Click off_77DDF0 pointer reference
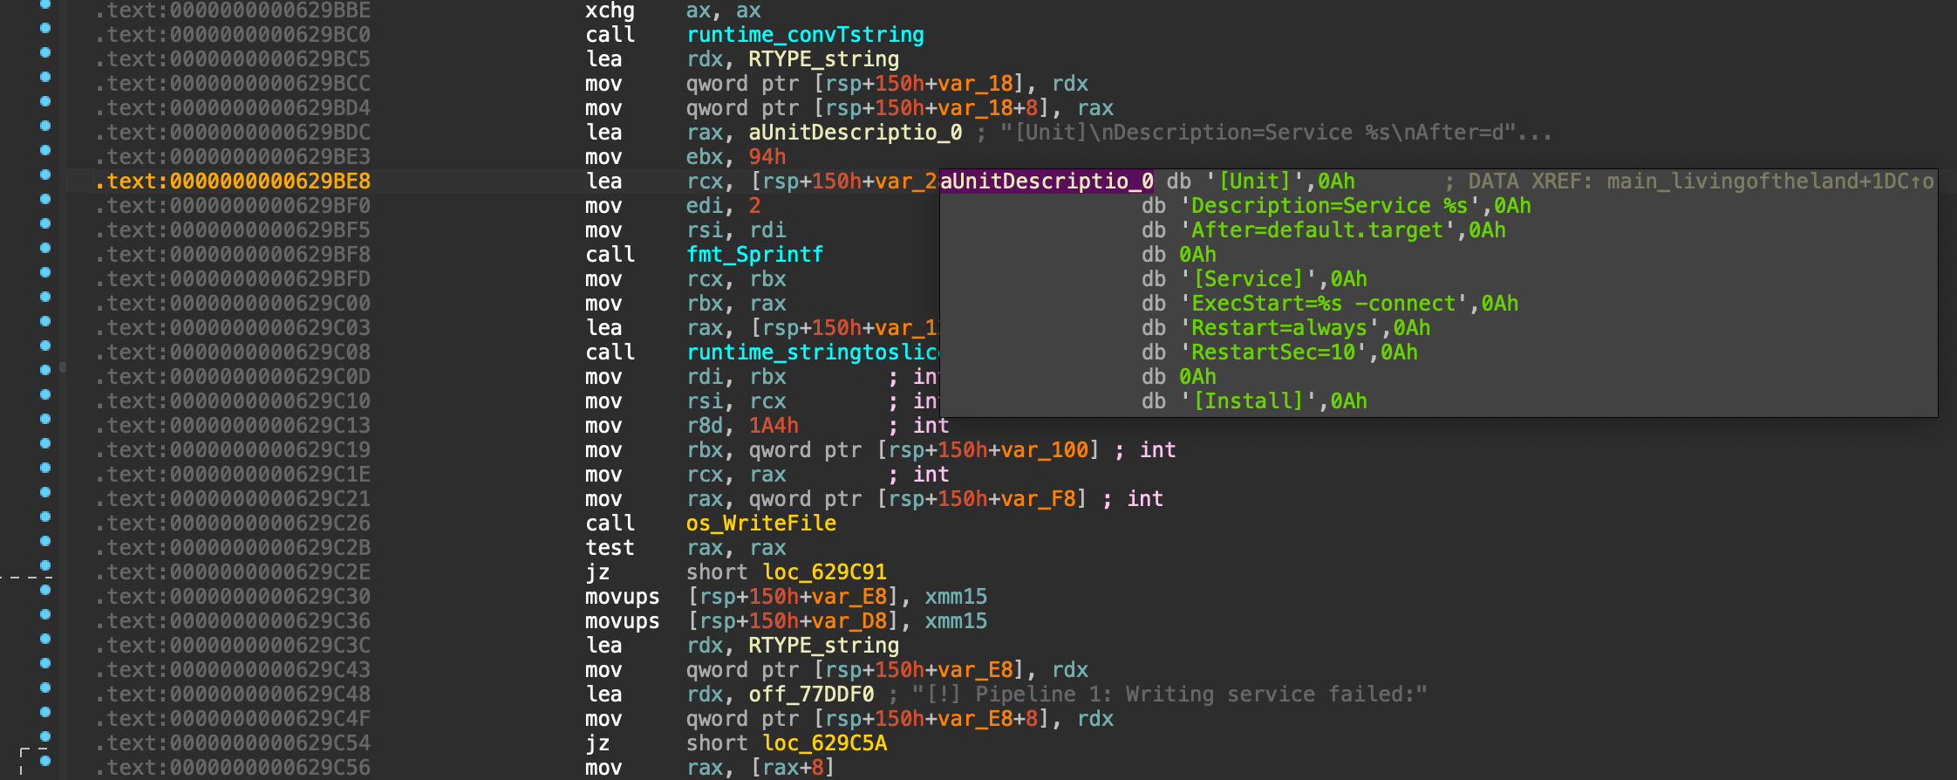The height and width of the screenshot is (780, 1957). click(x=811, y=694)
